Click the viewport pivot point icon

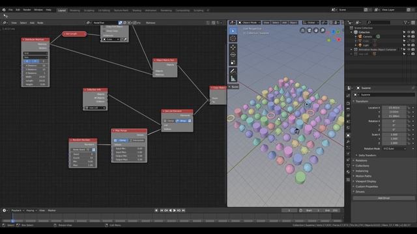tap(323, 23)
